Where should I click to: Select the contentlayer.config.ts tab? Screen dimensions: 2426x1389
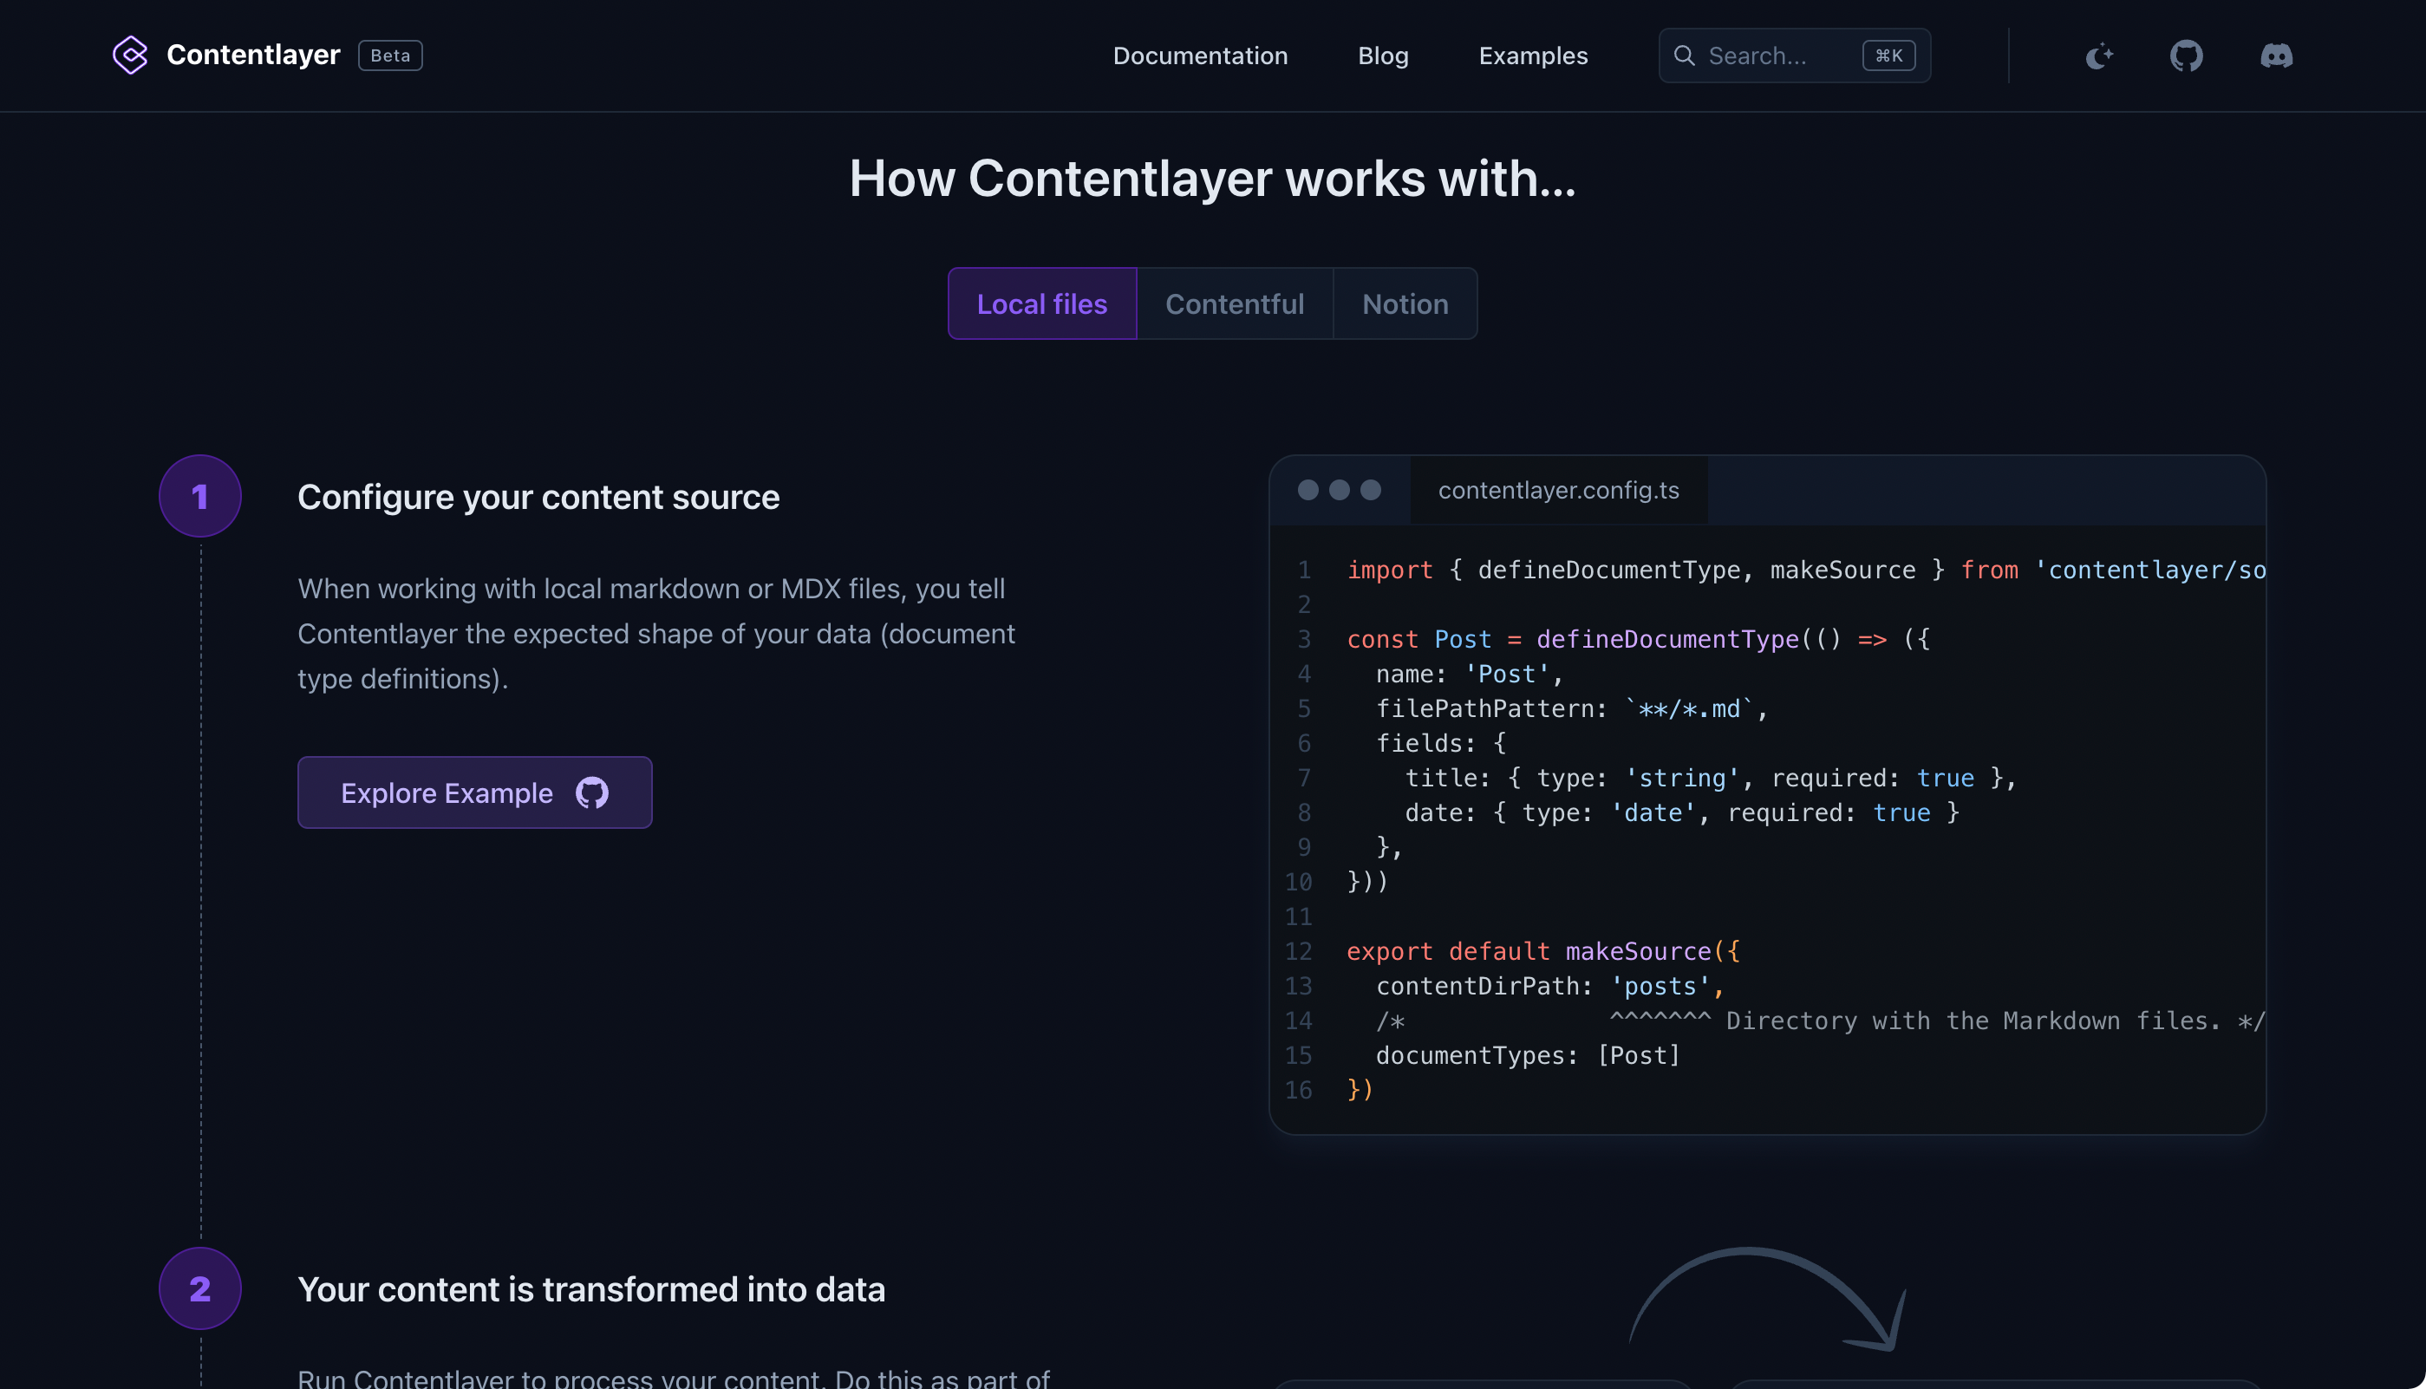click(x=1558, y=489)
